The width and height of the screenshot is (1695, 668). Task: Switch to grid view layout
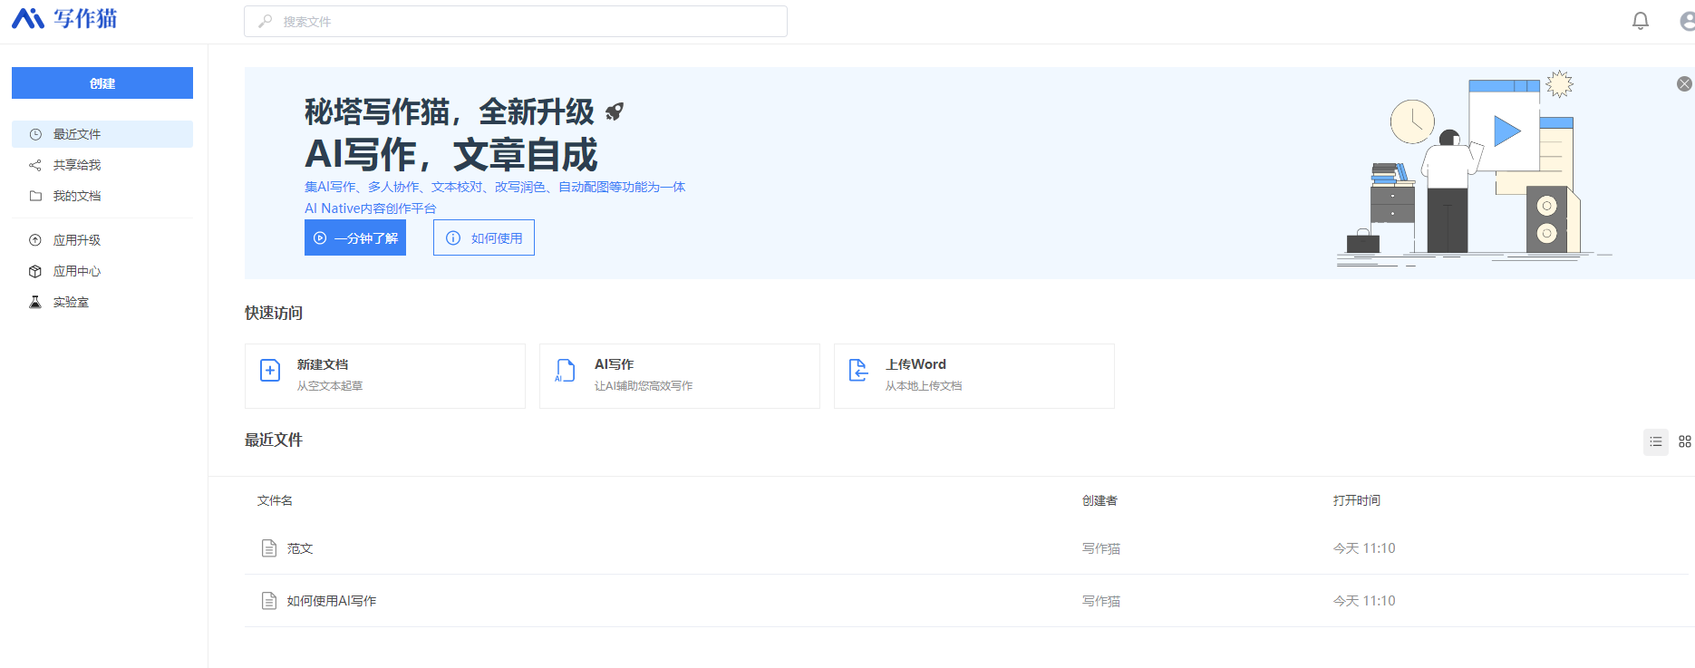(1684, 441)
